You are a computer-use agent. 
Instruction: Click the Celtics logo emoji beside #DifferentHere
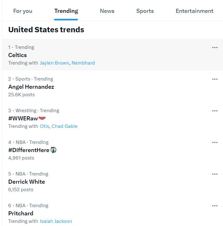[53, 150]
